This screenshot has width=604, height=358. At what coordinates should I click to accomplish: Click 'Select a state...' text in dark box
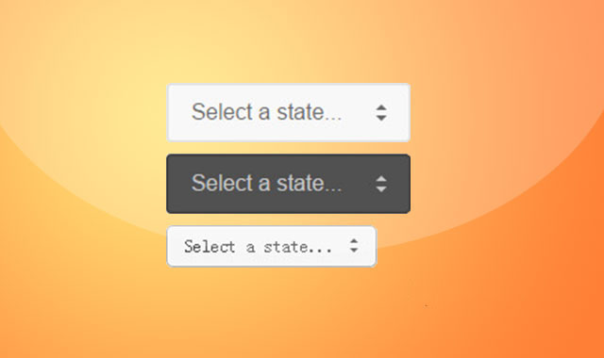pyautogui.click(x=266, y=183)
